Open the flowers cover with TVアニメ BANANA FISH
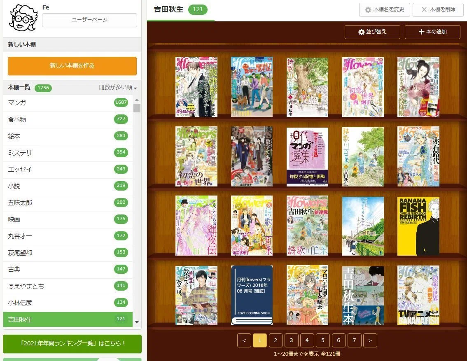 click(418, 296)
